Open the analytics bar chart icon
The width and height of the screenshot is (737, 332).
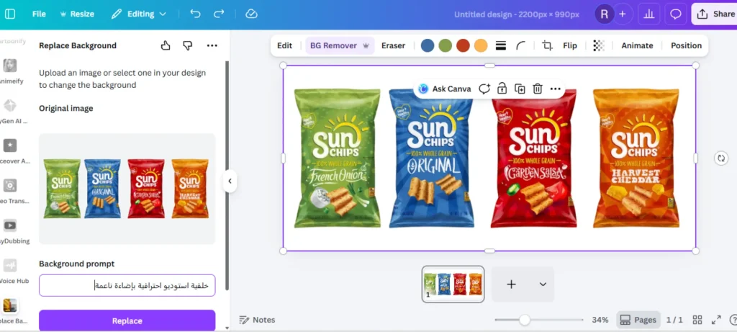[x=648, y=14]
